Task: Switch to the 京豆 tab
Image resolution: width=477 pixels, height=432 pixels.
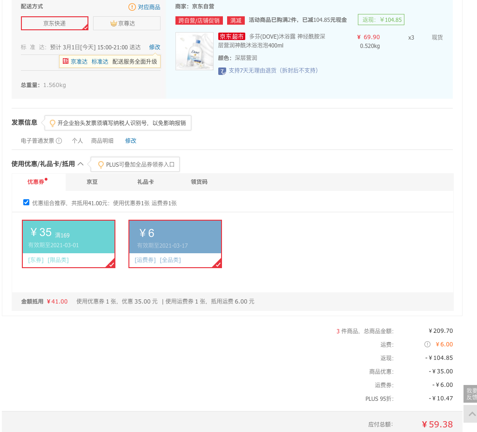Action: click(x=92, y=182)
